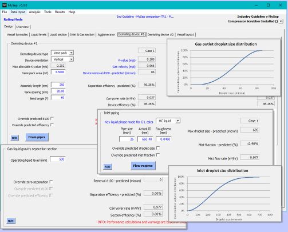Image resolution: width=288 pixels, height=232 pixels.
Task: Select the Demisting device #1 tab
Action: point(132,34)
